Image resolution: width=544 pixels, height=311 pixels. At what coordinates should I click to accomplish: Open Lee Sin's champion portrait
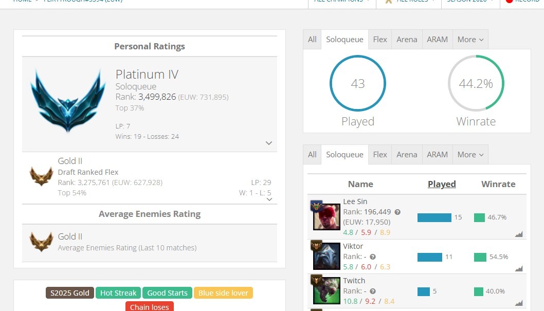pyautogui.click(x=327, y=217)
